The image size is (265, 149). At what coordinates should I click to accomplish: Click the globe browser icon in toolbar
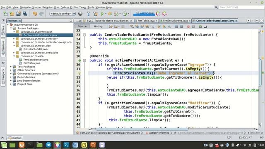[80, 14]
